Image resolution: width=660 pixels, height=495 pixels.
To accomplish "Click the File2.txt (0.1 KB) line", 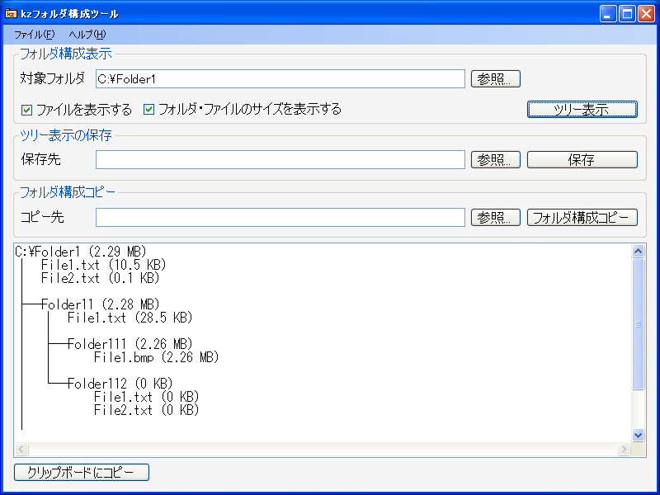I will coord(100,278).
